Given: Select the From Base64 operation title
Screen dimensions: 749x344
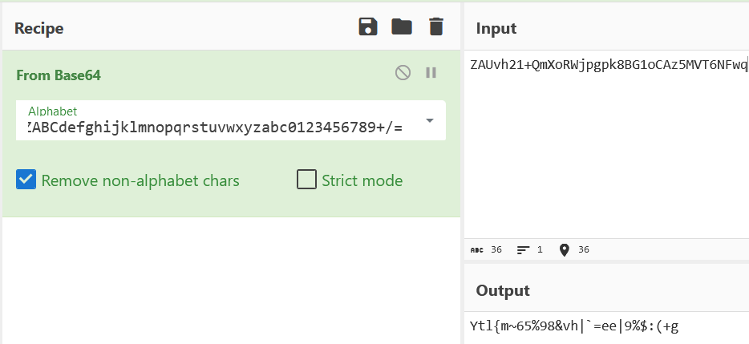Looking at the screenshot, I should click(59, 75).
